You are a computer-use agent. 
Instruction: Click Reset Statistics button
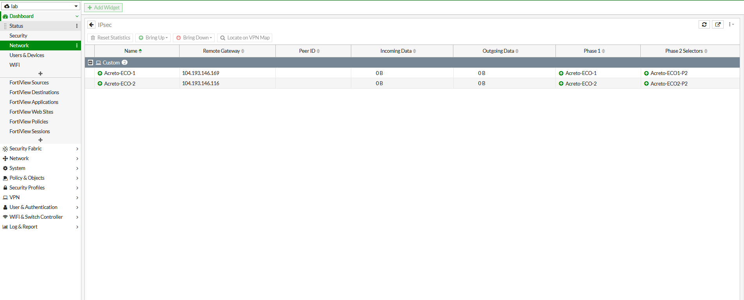click(x=110, y=37)
